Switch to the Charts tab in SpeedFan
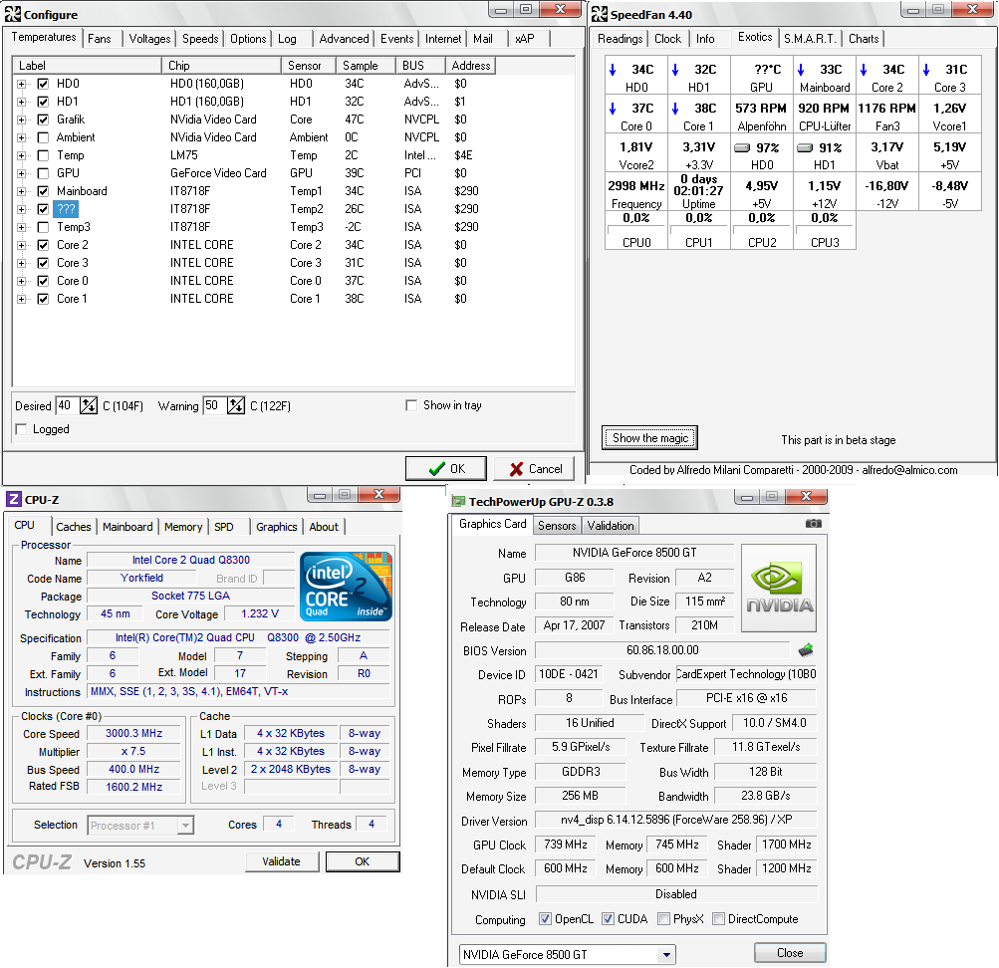999x968 pixels. click(864, 39)
